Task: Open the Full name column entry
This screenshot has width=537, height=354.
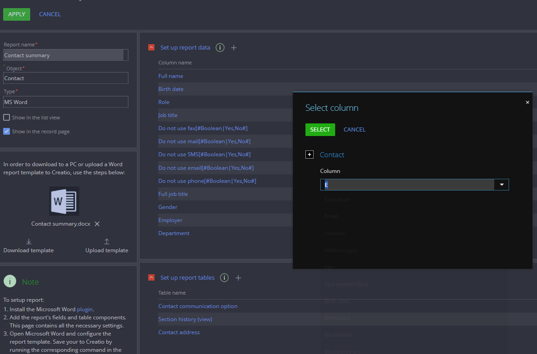Action: coord(171,76)
